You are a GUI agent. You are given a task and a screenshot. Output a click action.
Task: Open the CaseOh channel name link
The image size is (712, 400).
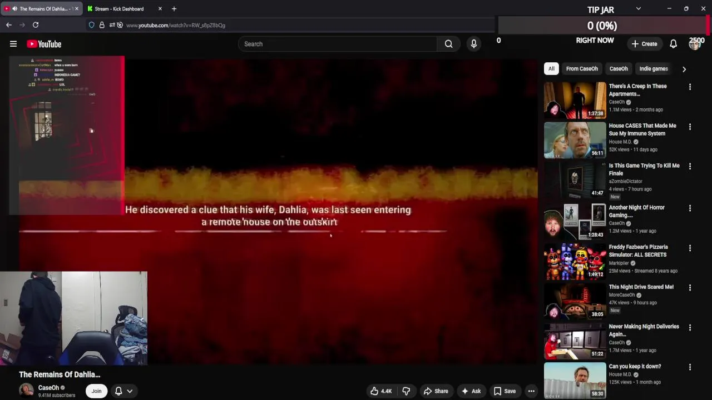[x=48, y=388]
